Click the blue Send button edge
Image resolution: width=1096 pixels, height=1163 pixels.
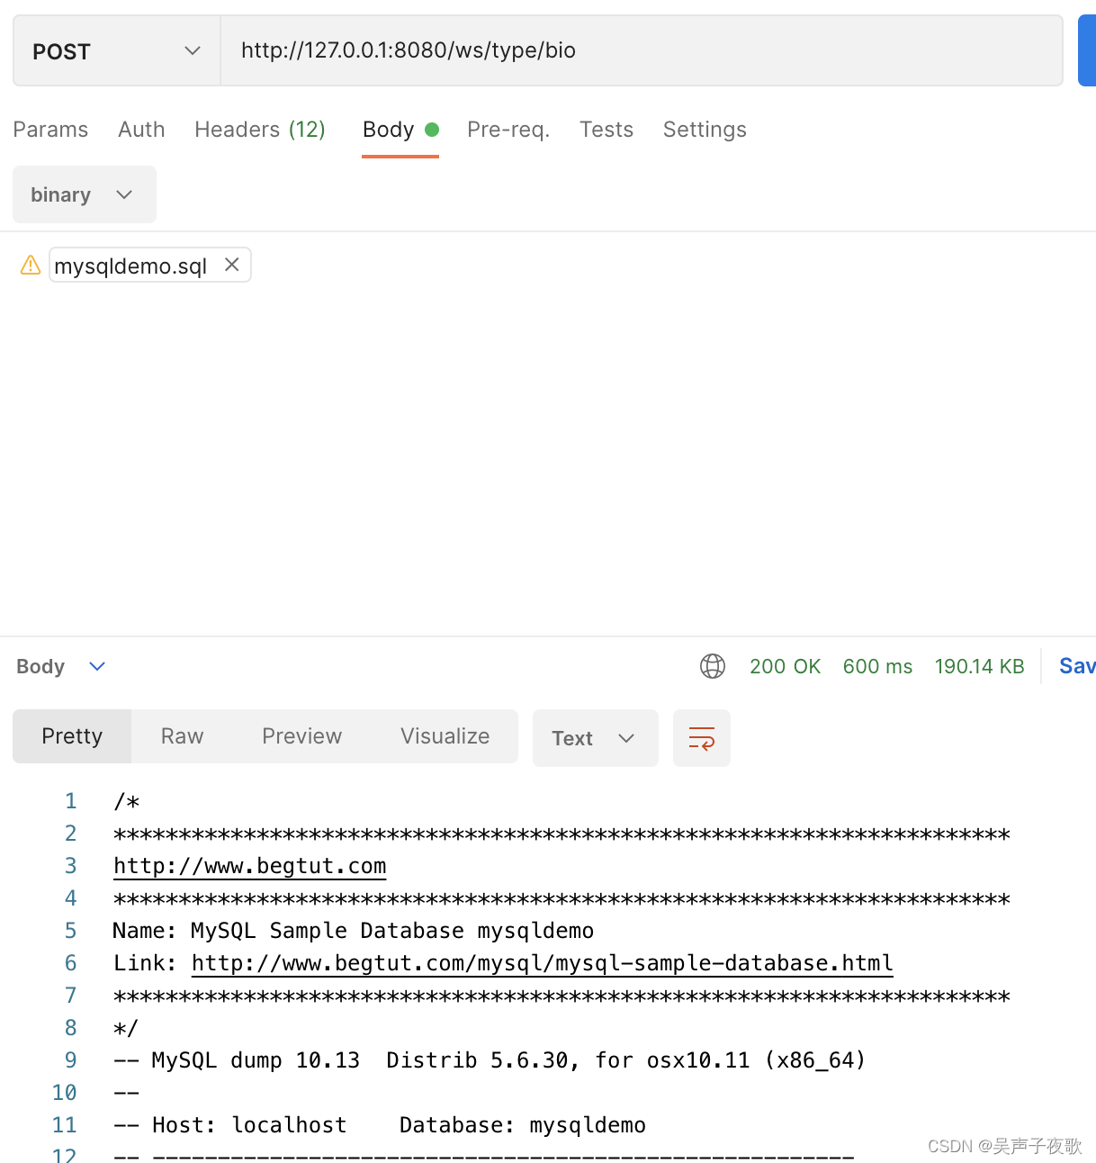(x=1087, y=50)
